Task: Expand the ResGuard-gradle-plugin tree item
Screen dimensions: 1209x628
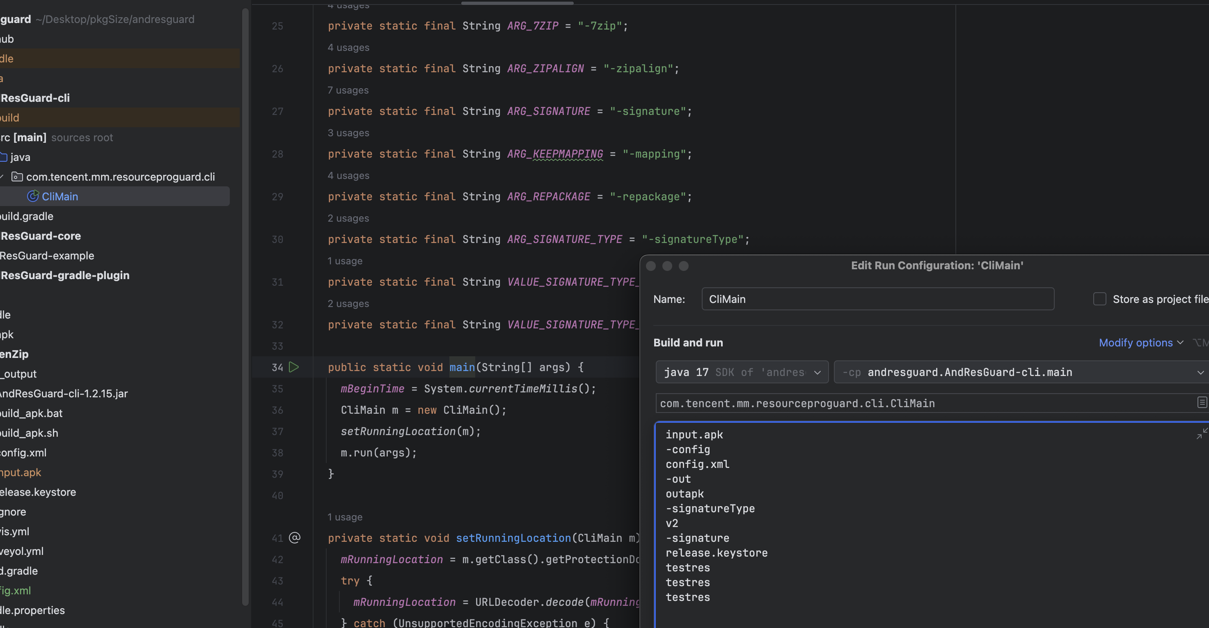Action: point(66,275)
